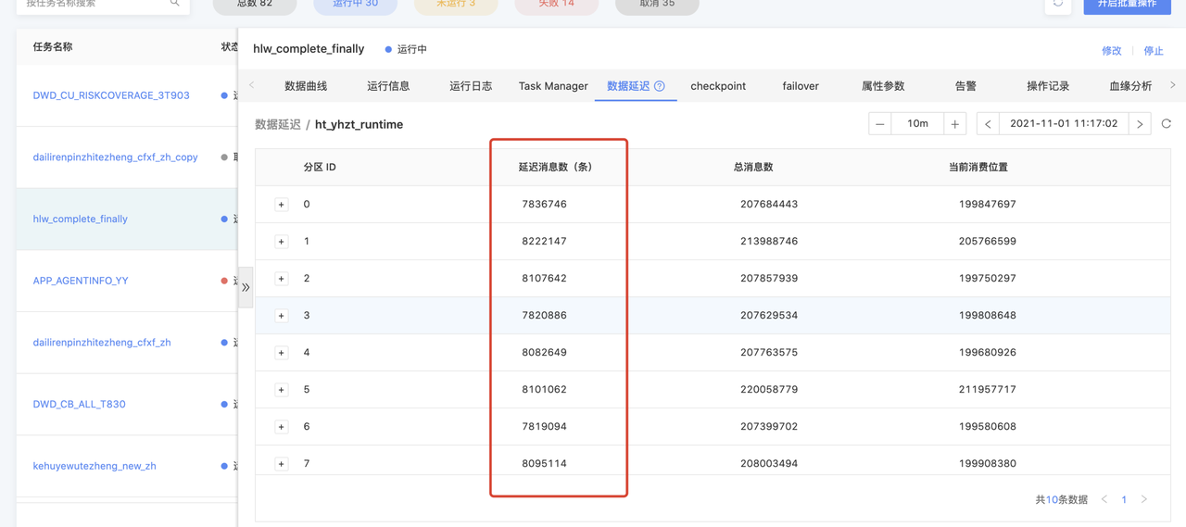This screenshot has width=1186, height=527.
Task: Open task DWD_CB_ALL_T830
Action: [79, 405]
